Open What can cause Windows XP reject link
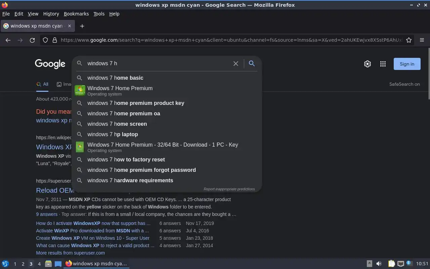This screenshot has width=430, height=269. 95,245
